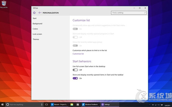The width and height of the screenshot is (172, 107).
Task: Toggle recently added apps group switch
Action: pyautogui.click(x=75, y=46)
